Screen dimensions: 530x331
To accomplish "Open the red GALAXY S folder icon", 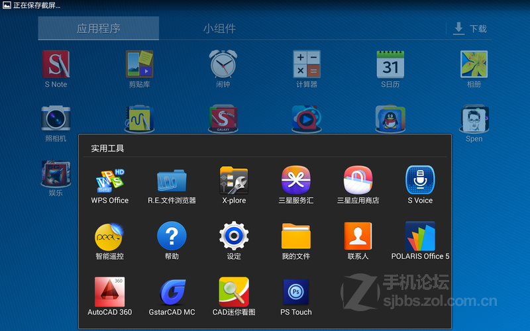I will click(223, 119).
